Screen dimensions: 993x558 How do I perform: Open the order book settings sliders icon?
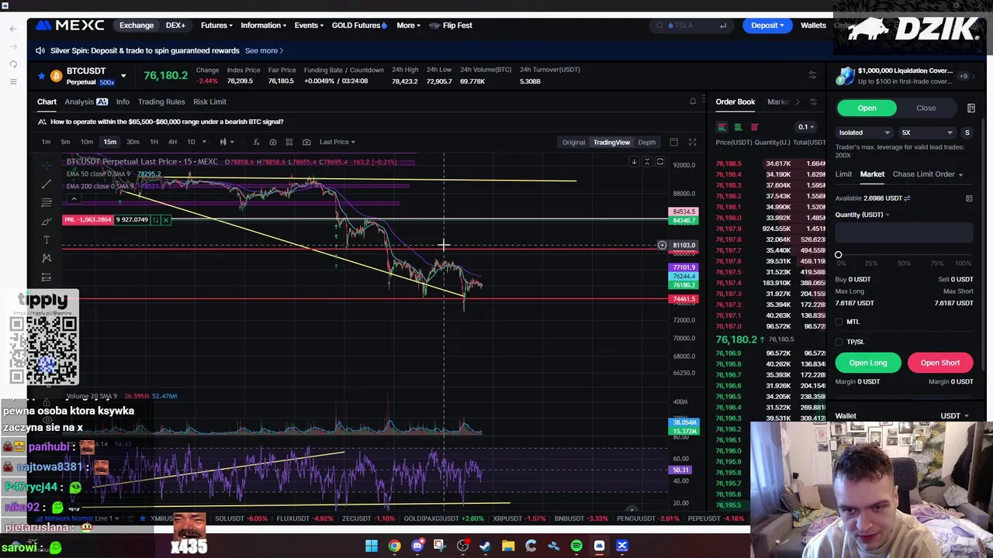click(812, 102)
